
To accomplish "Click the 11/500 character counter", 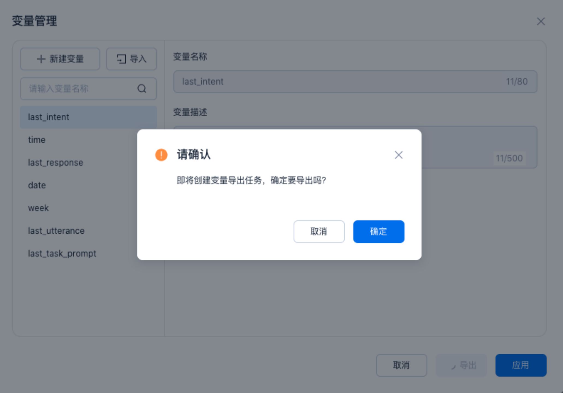I will click(509, 158).
